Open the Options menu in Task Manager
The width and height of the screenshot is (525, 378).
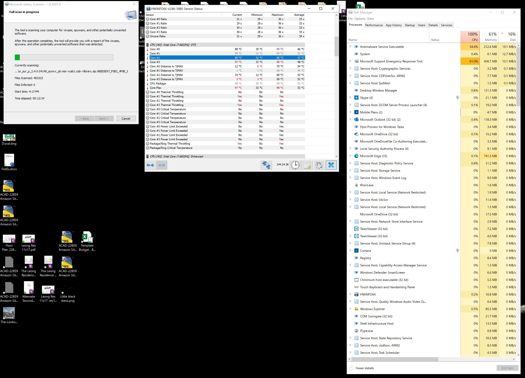[360, 19]
